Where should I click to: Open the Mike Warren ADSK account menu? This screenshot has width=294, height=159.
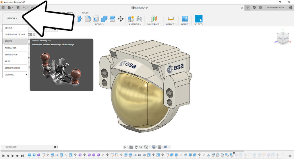(x=275, y=7)
